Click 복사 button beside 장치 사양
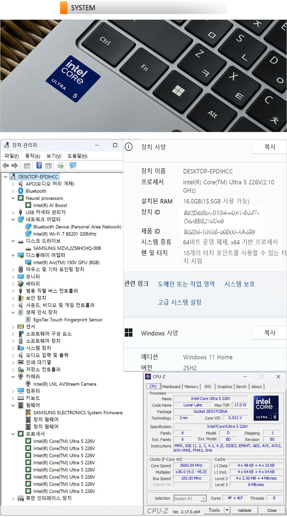This screenshot has width=287, height=517. point(270,147)
